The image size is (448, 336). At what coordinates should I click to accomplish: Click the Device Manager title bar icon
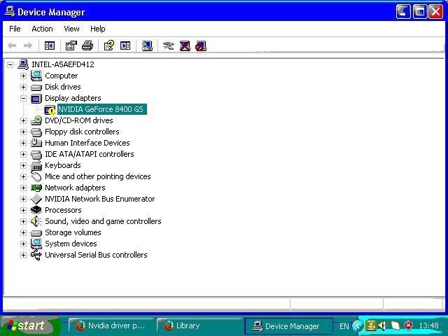coord(10,11)
